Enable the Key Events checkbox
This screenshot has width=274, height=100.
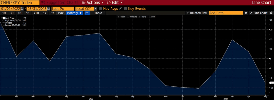[125, 9]
